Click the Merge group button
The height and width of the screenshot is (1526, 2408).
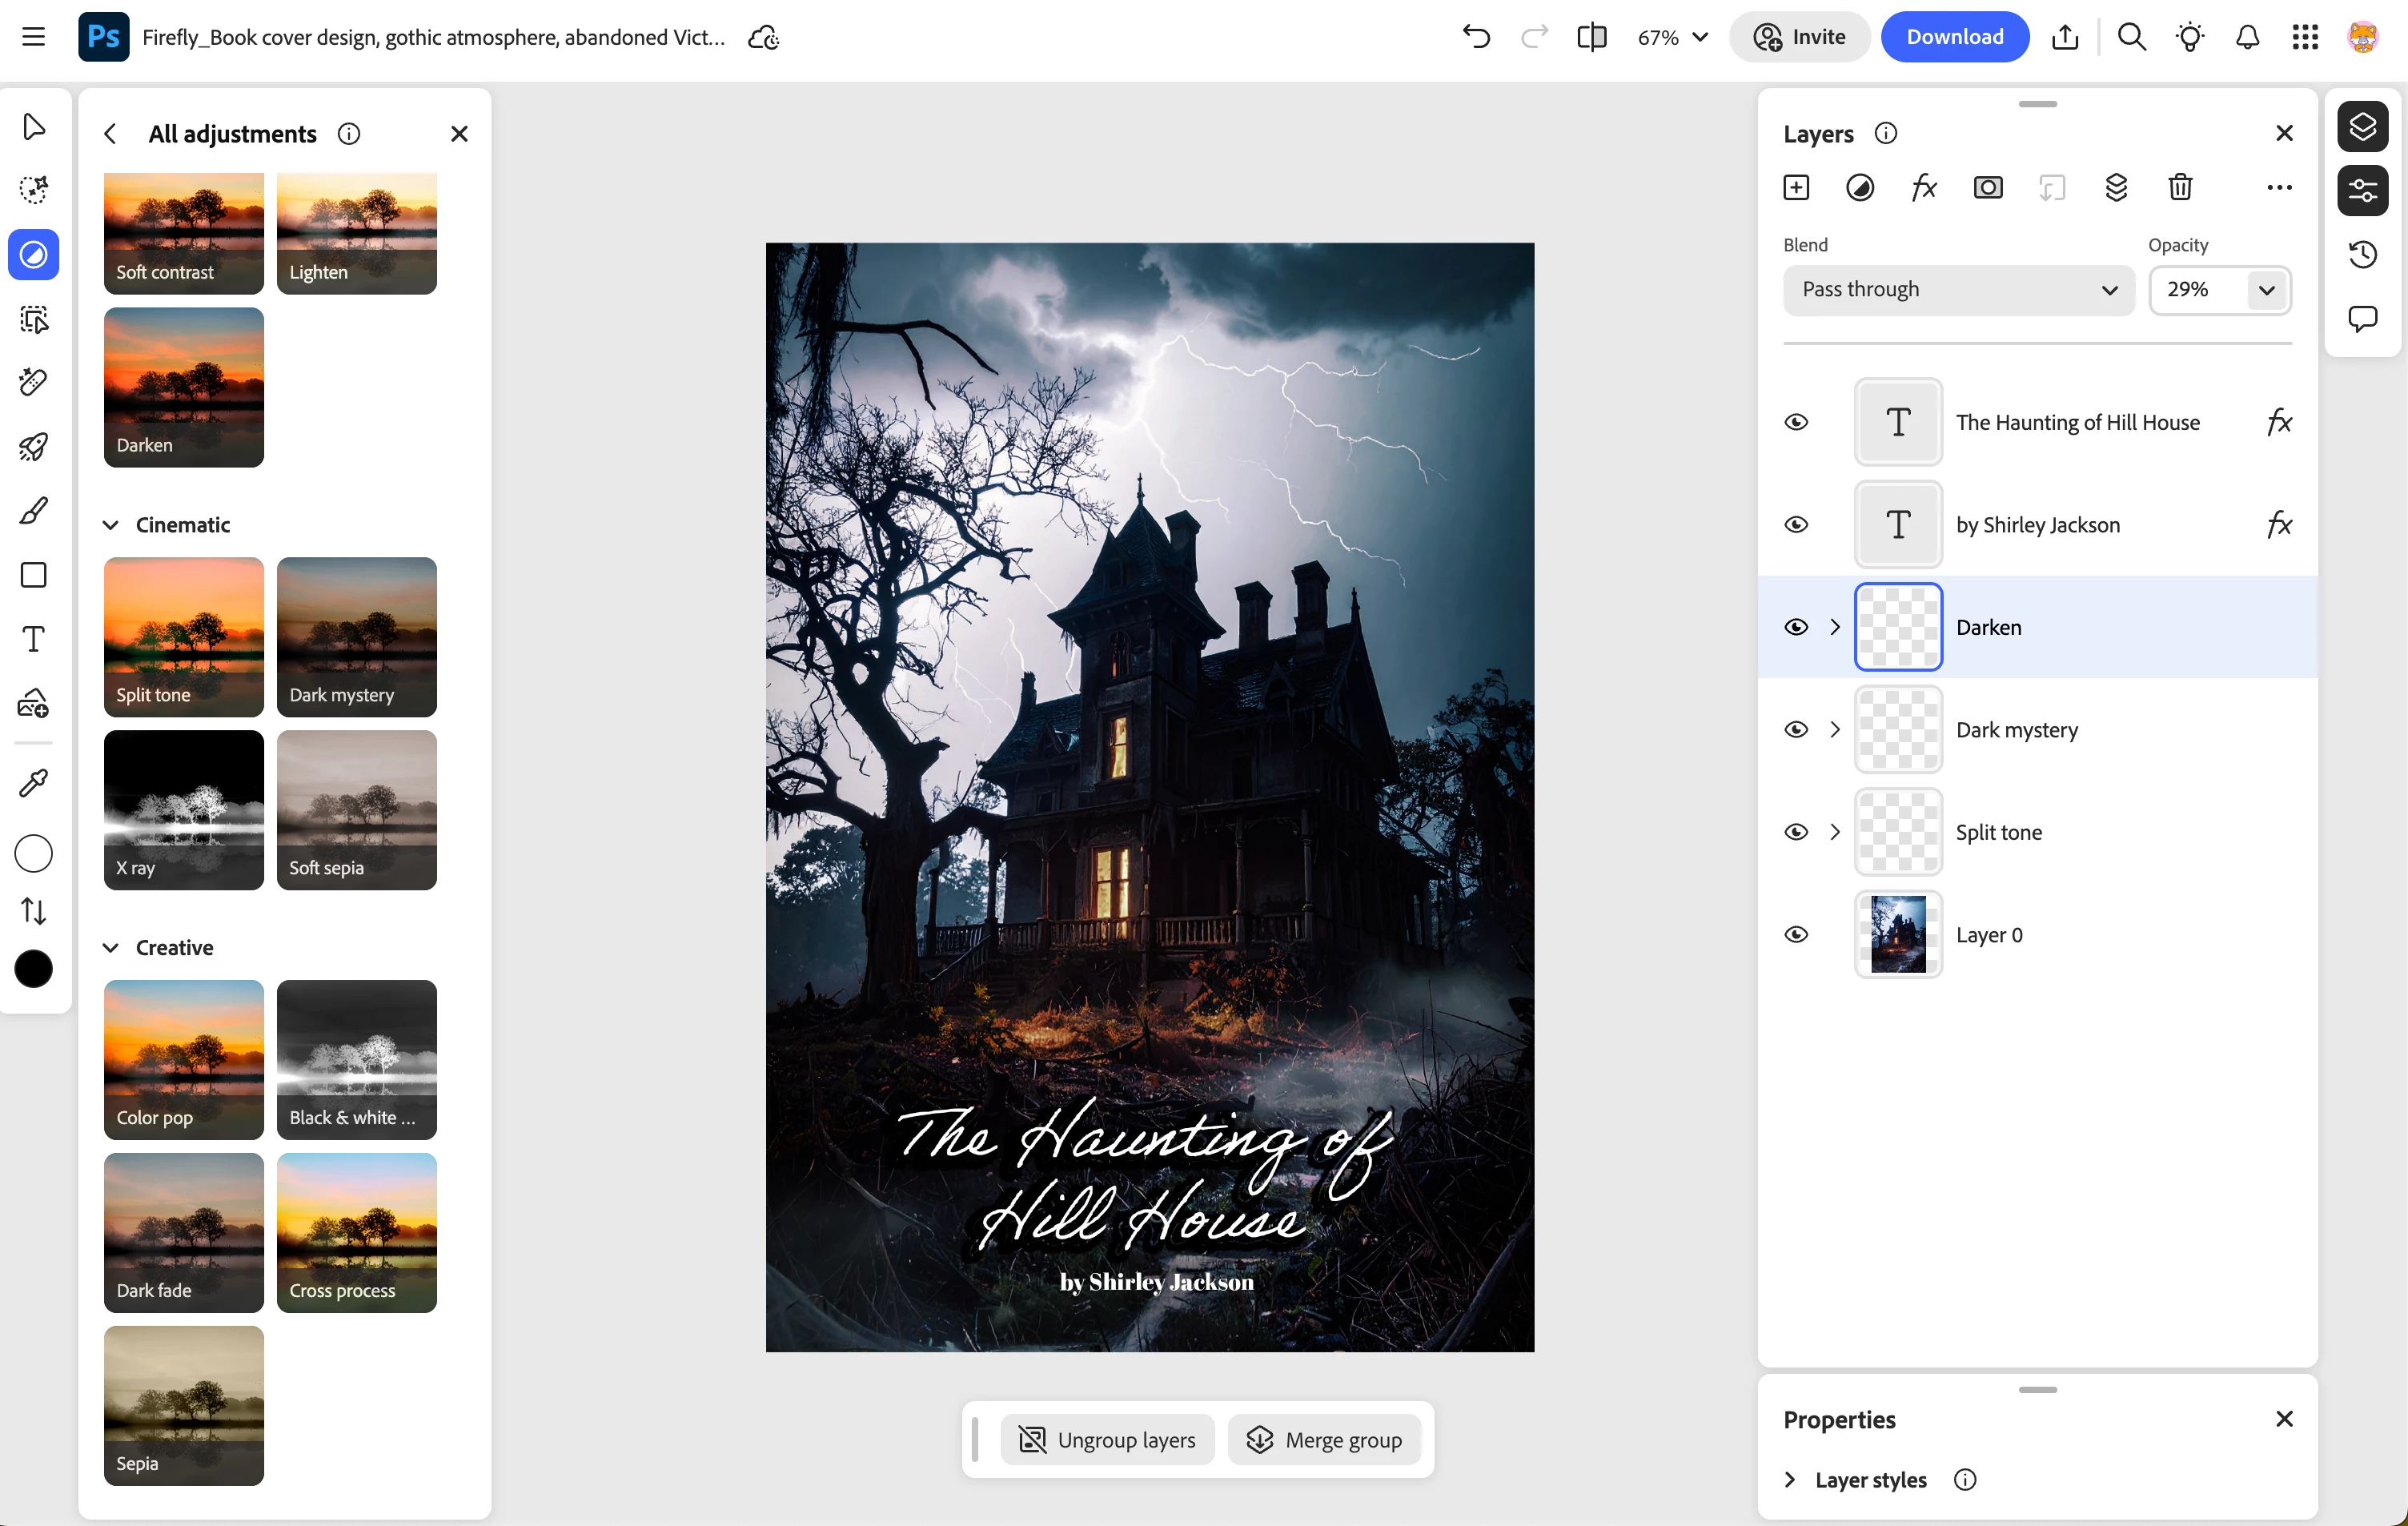[x=1324, y=1440]
